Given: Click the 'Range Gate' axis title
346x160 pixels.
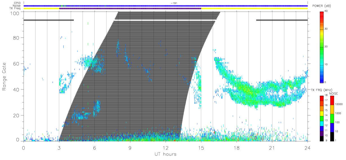Looking at the screenshot, I should point(4,76).
